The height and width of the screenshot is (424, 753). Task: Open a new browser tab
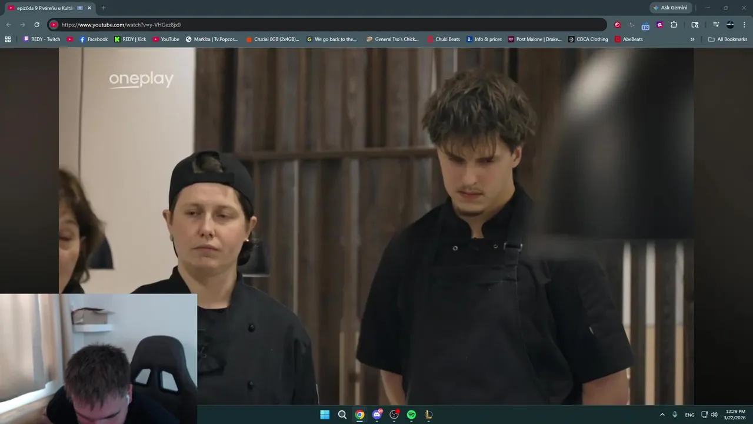[x=104, y=8]
